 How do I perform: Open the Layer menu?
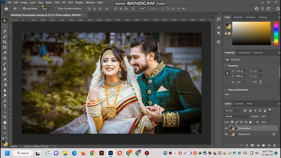tap(32, 3)
